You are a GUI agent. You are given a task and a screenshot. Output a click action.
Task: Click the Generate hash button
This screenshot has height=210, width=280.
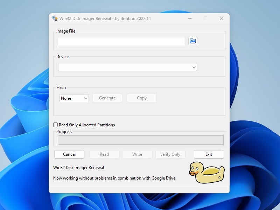point(107,98)
